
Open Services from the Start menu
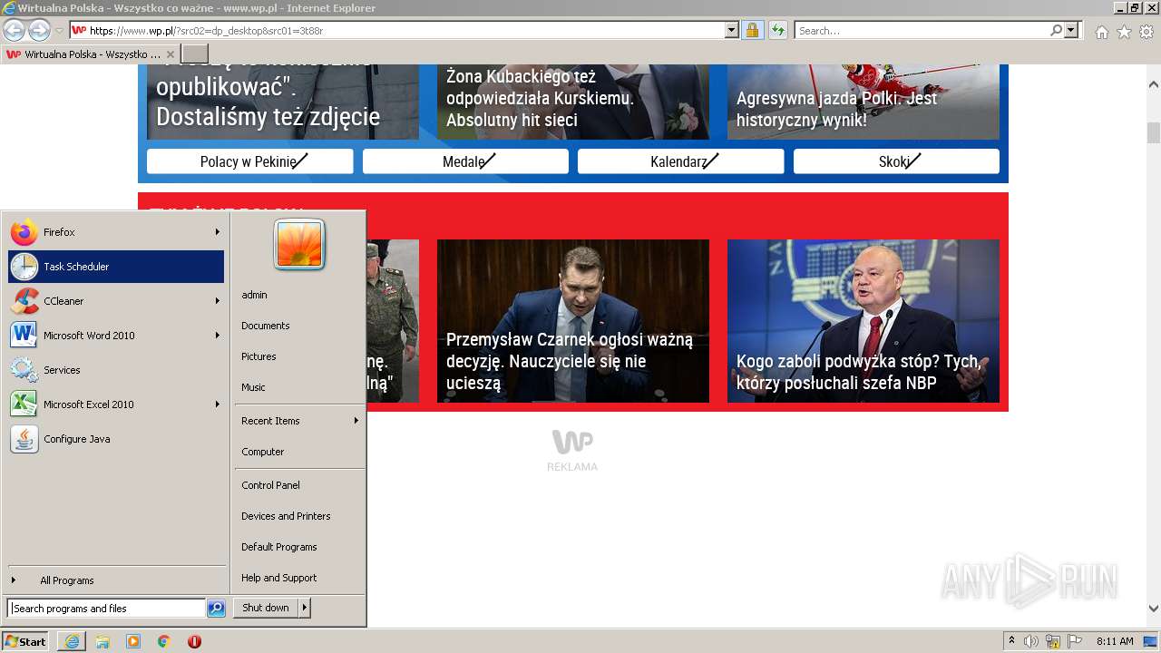[116, 370]
